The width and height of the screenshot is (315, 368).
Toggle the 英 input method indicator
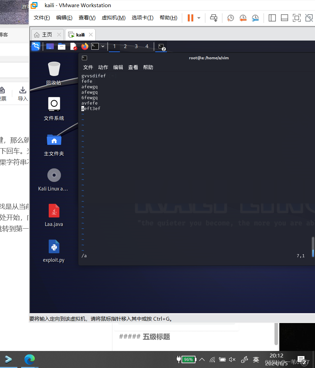coord(256,359)
